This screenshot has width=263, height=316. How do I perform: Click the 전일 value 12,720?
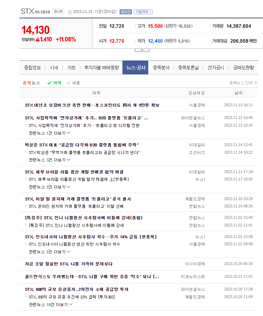click(117, 26)
